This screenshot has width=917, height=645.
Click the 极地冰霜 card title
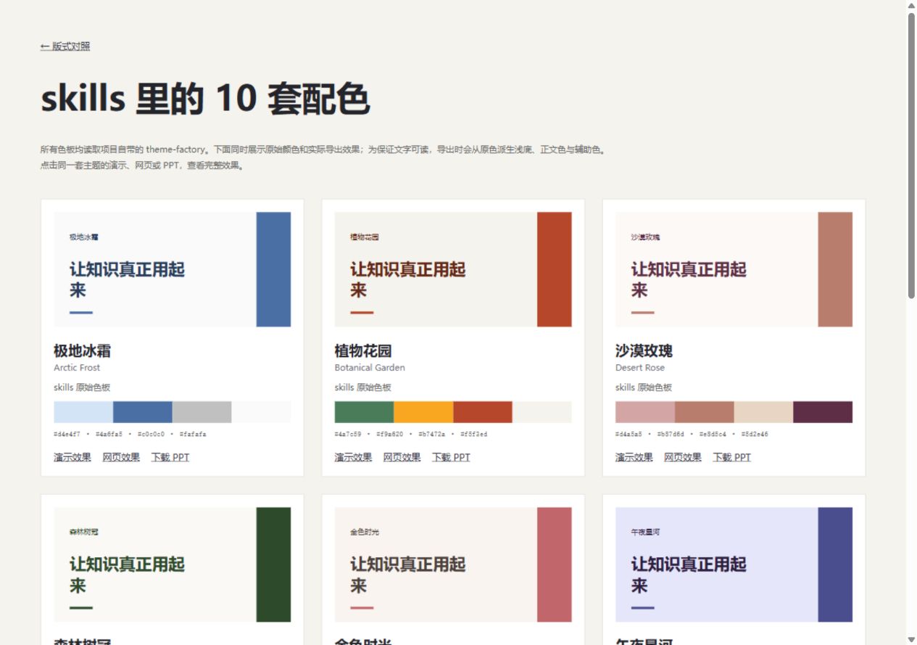pyautogui.click(x=82, y=351)
